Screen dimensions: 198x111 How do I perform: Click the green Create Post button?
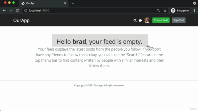[161, 20]
